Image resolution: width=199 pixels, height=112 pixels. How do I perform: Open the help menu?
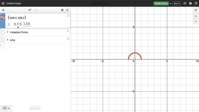point(190,3)
